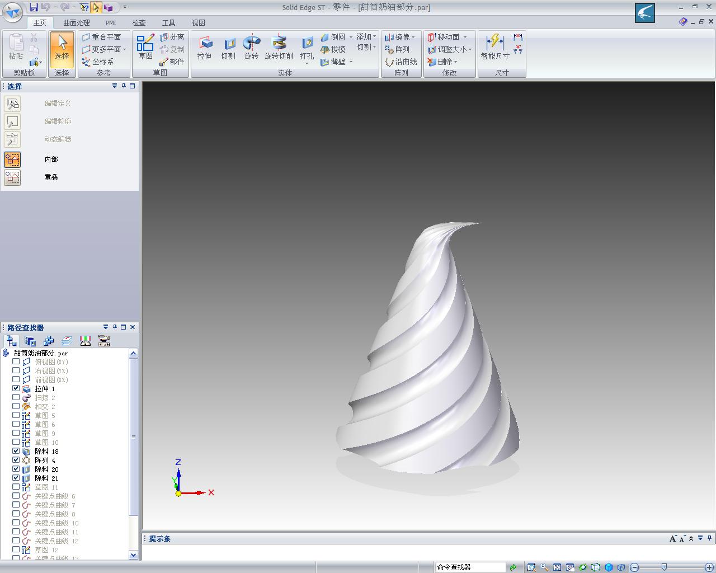Check the 草图 5 checkbox
The width and height of the screenshot is (716, 573).
(16, 415)
